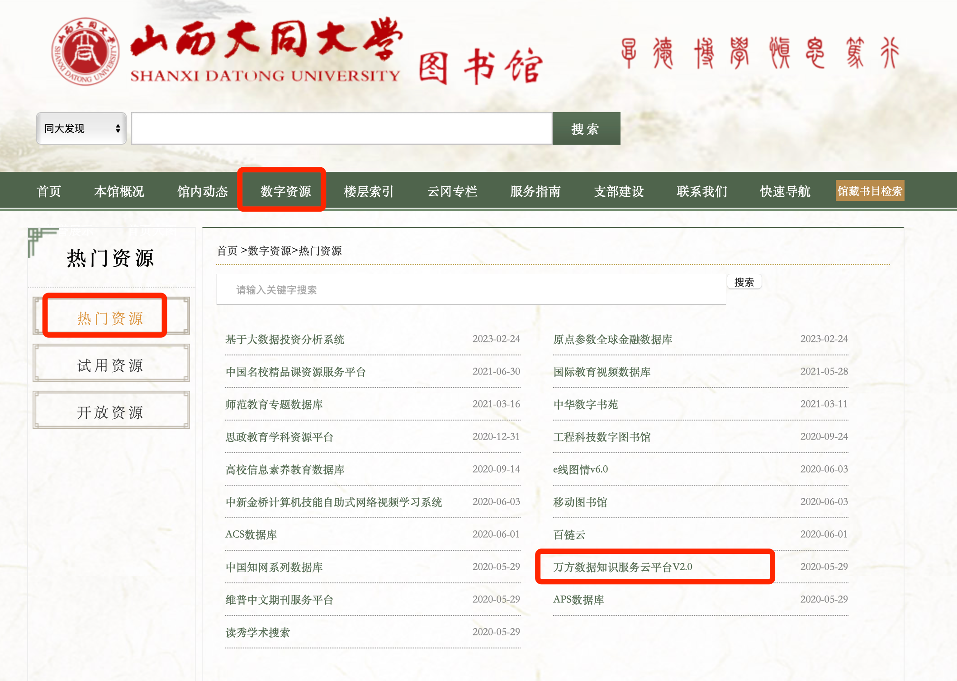957x681 pixels.
Task: Open 中华数字书苑 link
Action: [586, 404]
